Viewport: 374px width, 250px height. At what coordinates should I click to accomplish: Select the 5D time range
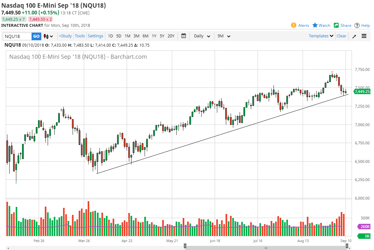click(118, 36)
